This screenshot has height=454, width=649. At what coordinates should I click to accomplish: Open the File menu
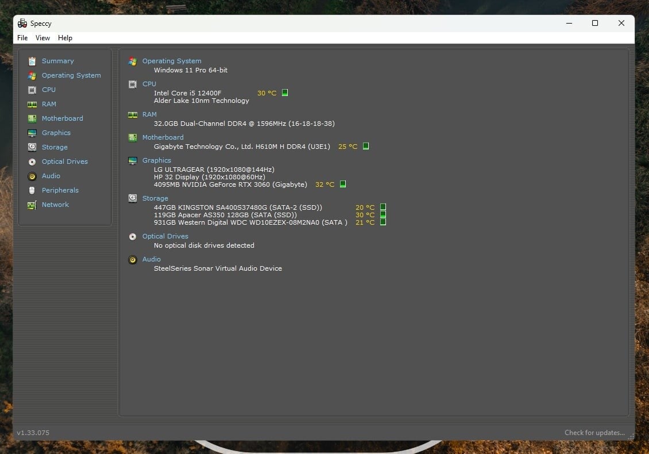22,38
